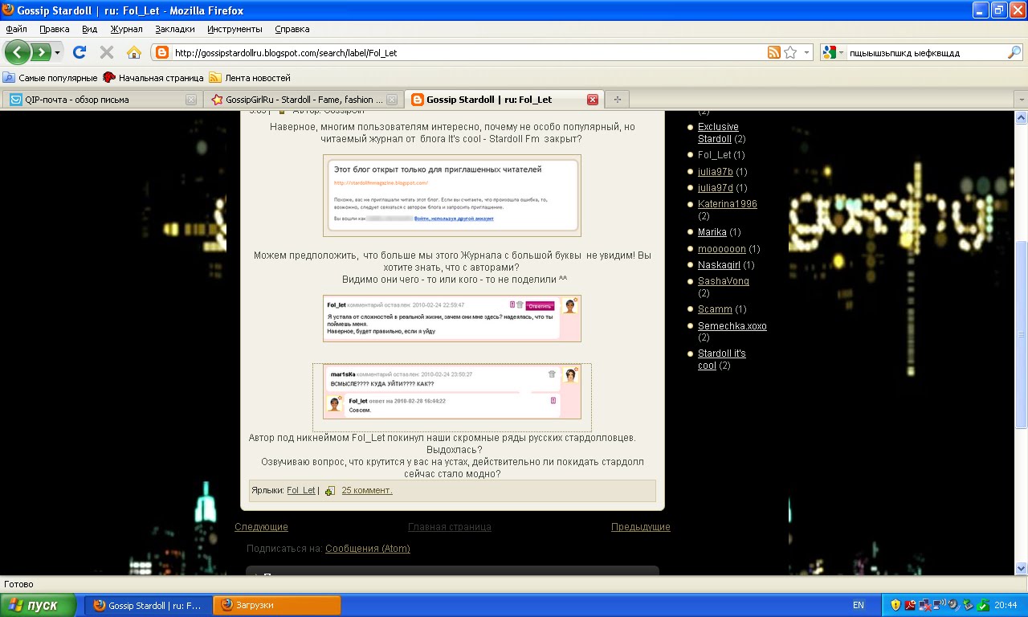Go to Следующие newer posts
Viewport: 1028px width, 617px height.
point(261,527)
